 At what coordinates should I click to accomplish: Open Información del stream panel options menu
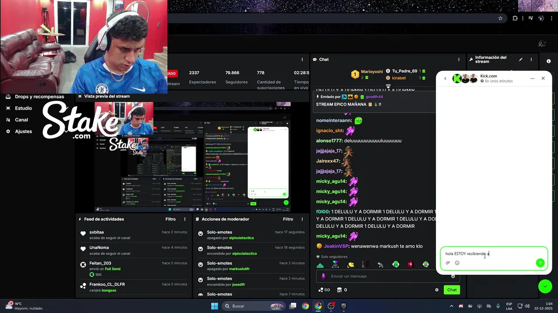531,60
